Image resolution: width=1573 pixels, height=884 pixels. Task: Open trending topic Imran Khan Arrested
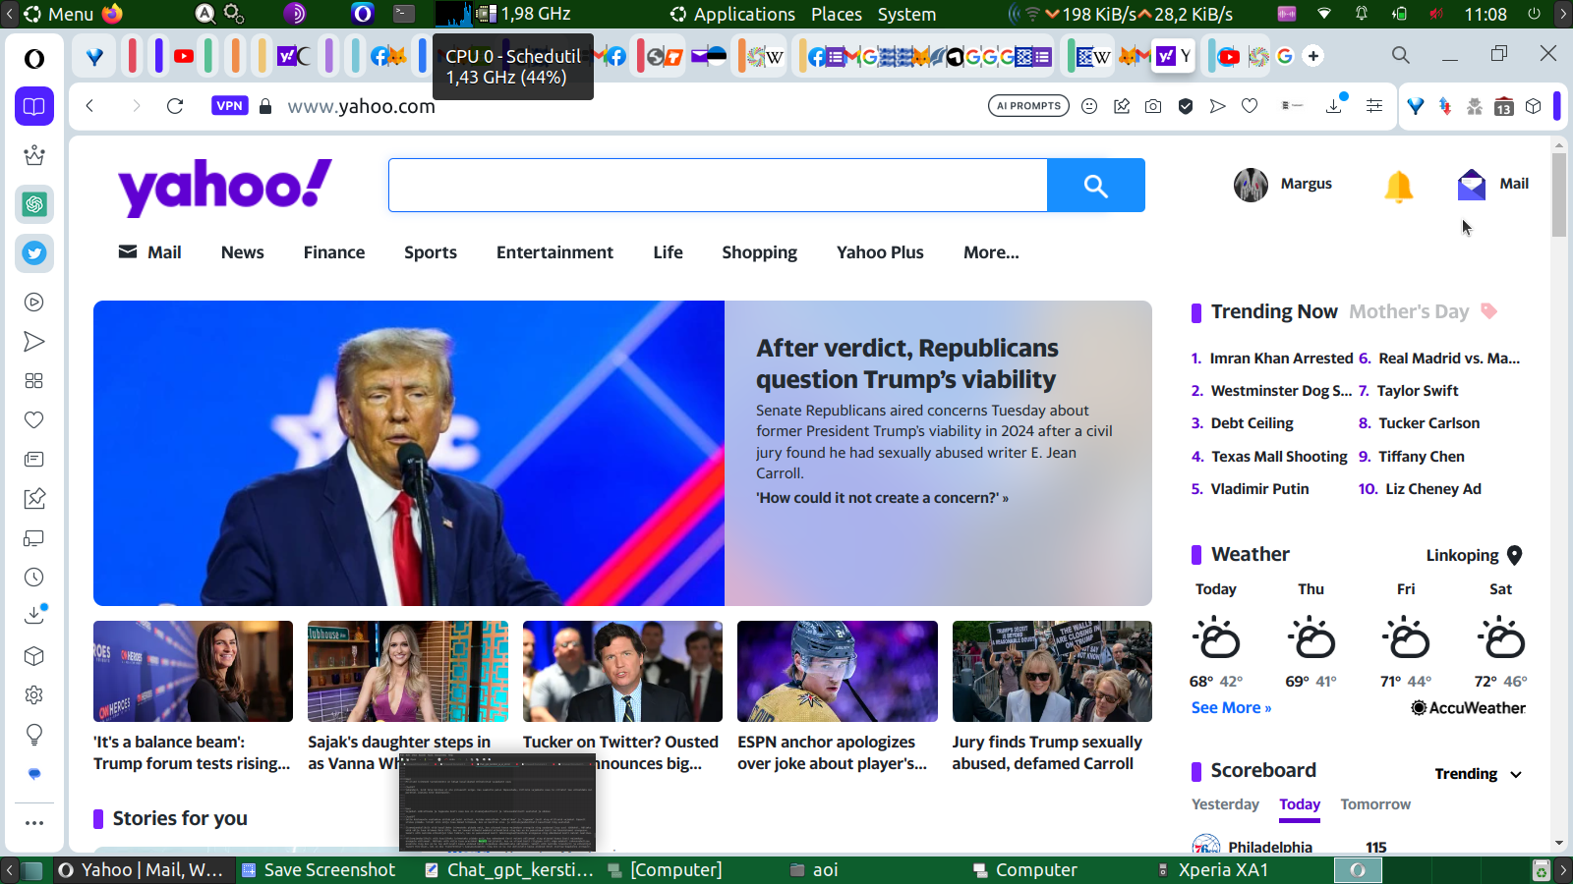click(1281, 359)
